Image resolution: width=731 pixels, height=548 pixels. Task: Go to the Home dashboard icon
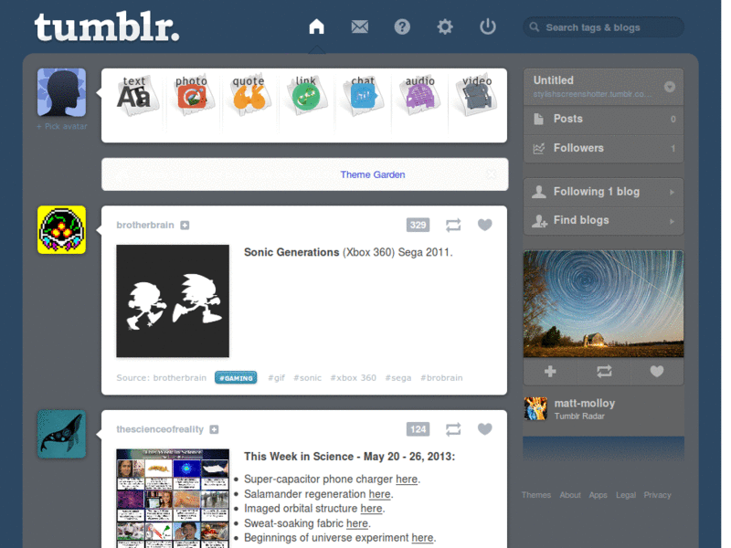(316, 26)
